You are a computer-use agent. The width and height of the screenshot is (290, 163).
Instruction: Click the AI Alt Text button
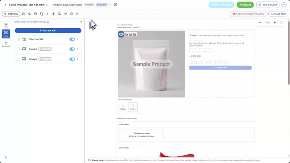278,14
